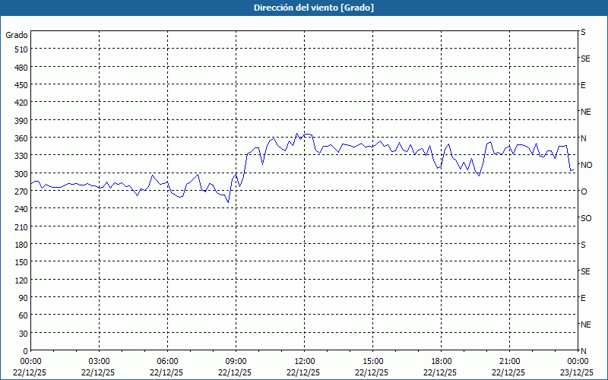Select the 0 value on the y-axis
This screenshot has height=380, width=608.
tap(25, 351)
